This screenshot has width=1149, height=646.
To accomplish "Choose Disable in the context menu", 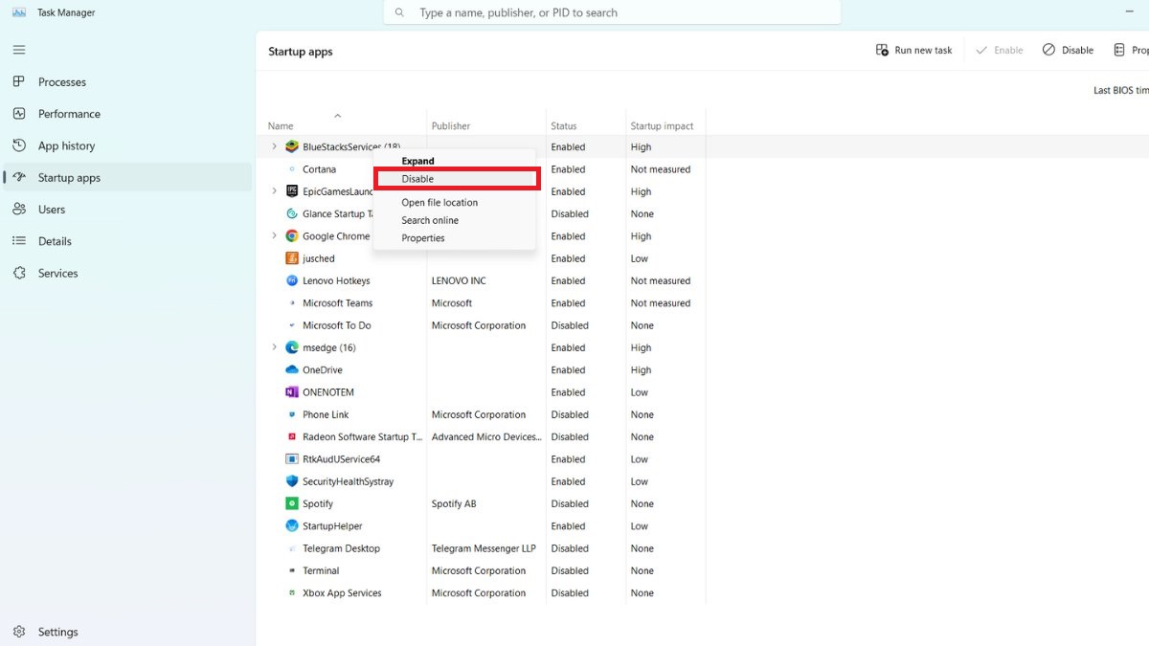I will pos(417,179).
